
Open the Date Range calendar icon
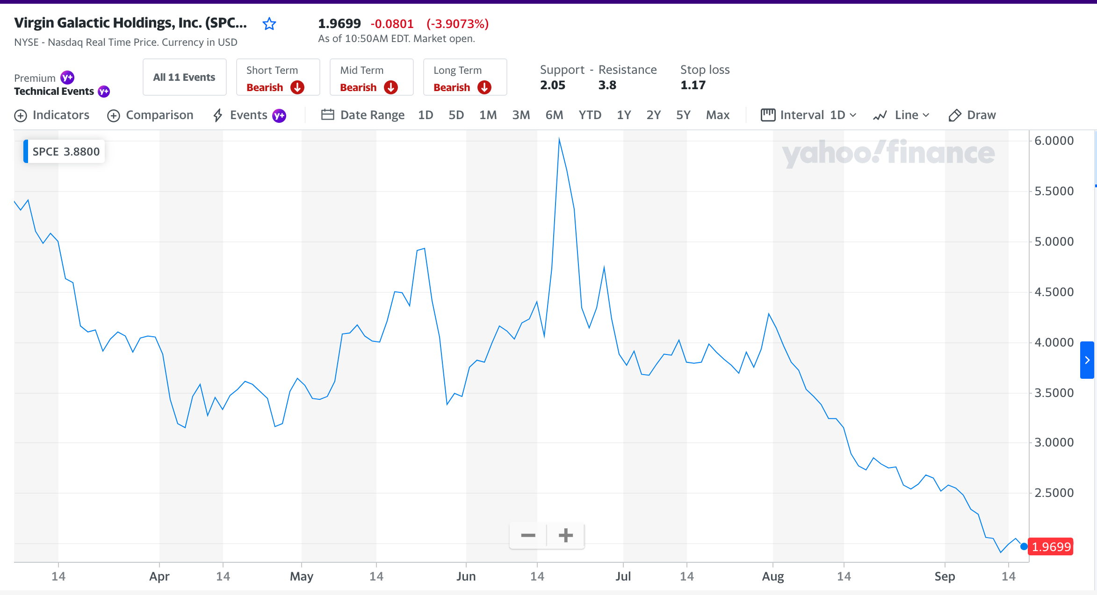(327, 115)
